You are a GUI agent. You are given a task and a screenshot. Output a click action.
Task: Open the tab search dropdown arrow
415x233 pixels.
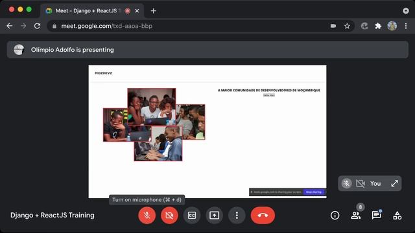(x=406, y=11)
